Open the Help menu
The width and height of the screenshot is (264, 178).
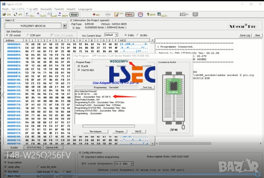pos(71,9)
